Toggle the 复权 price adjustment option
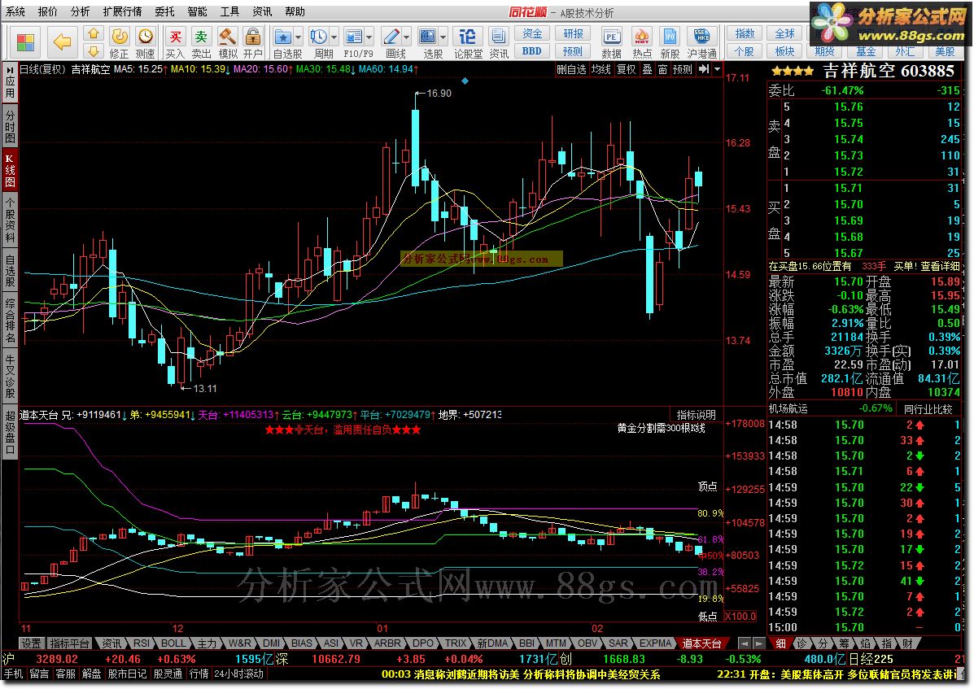 [627, 69]
